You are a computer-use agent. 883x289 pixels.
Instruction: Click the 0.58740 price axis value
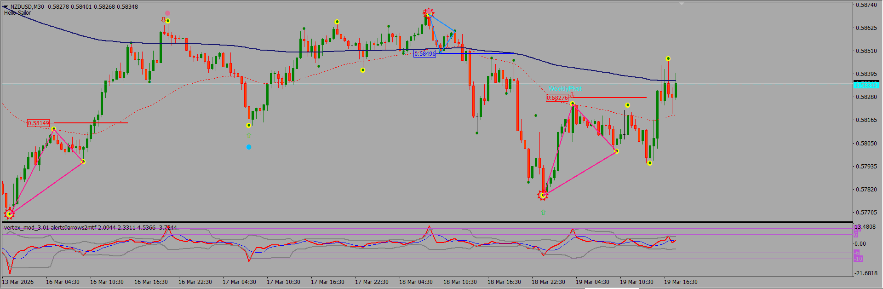coord(866,5)
